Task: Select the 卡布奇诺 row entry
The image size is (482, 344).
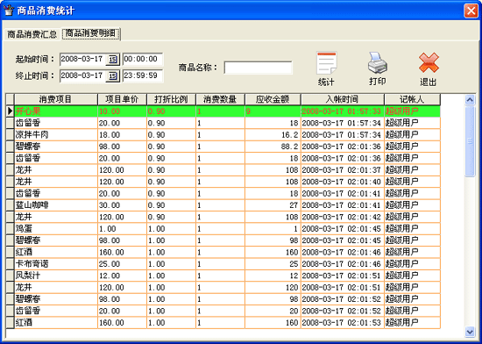Action: (223, 264)
